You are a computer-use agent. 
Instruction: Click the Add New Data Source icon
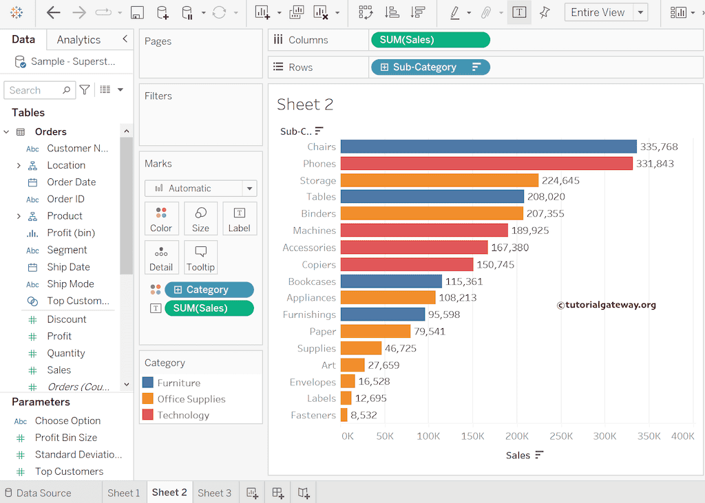(162, 12)
